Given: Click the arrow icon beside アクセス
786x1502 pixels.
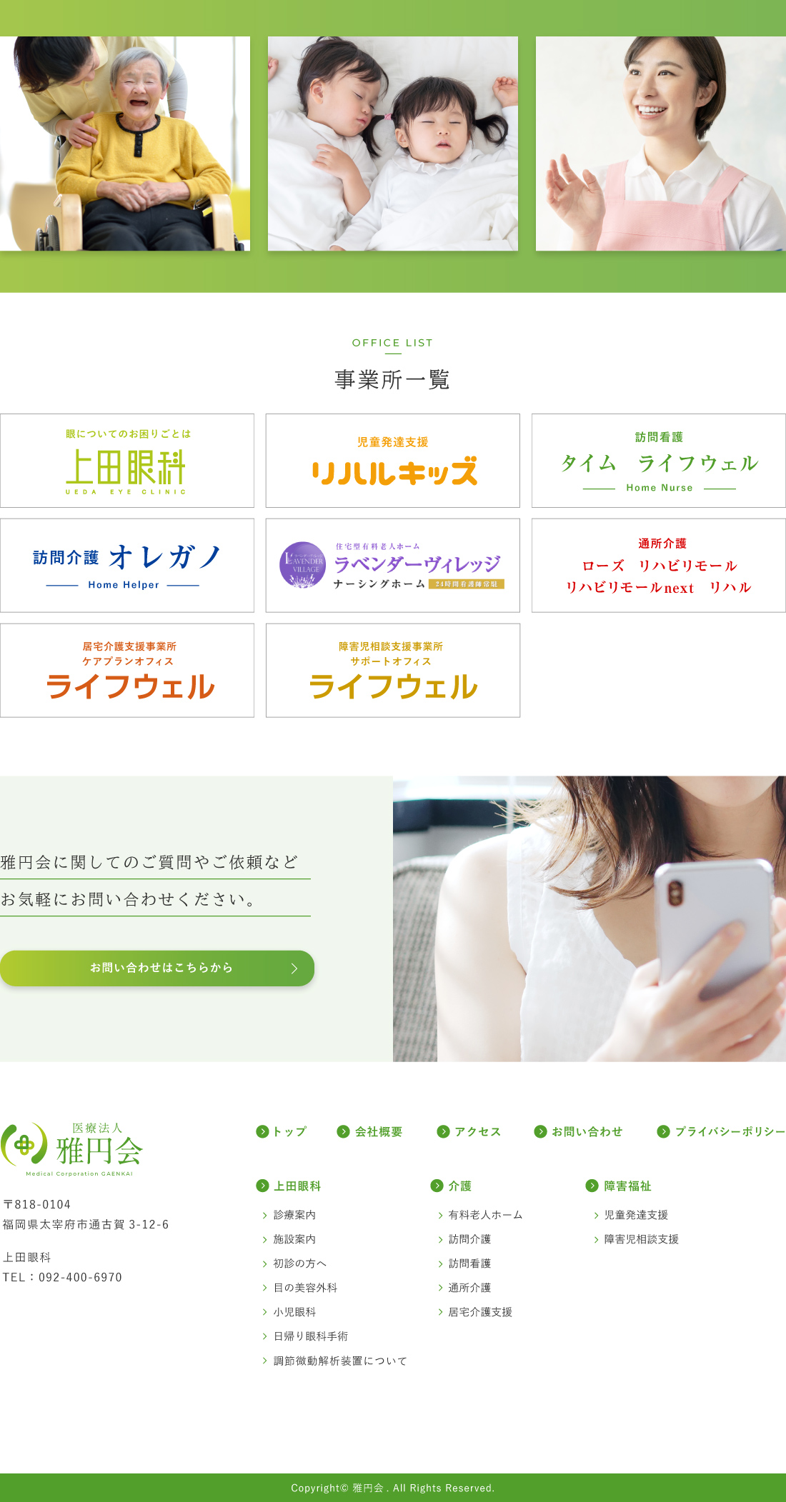Looking at the screenshot, I should pos(444,1131).
